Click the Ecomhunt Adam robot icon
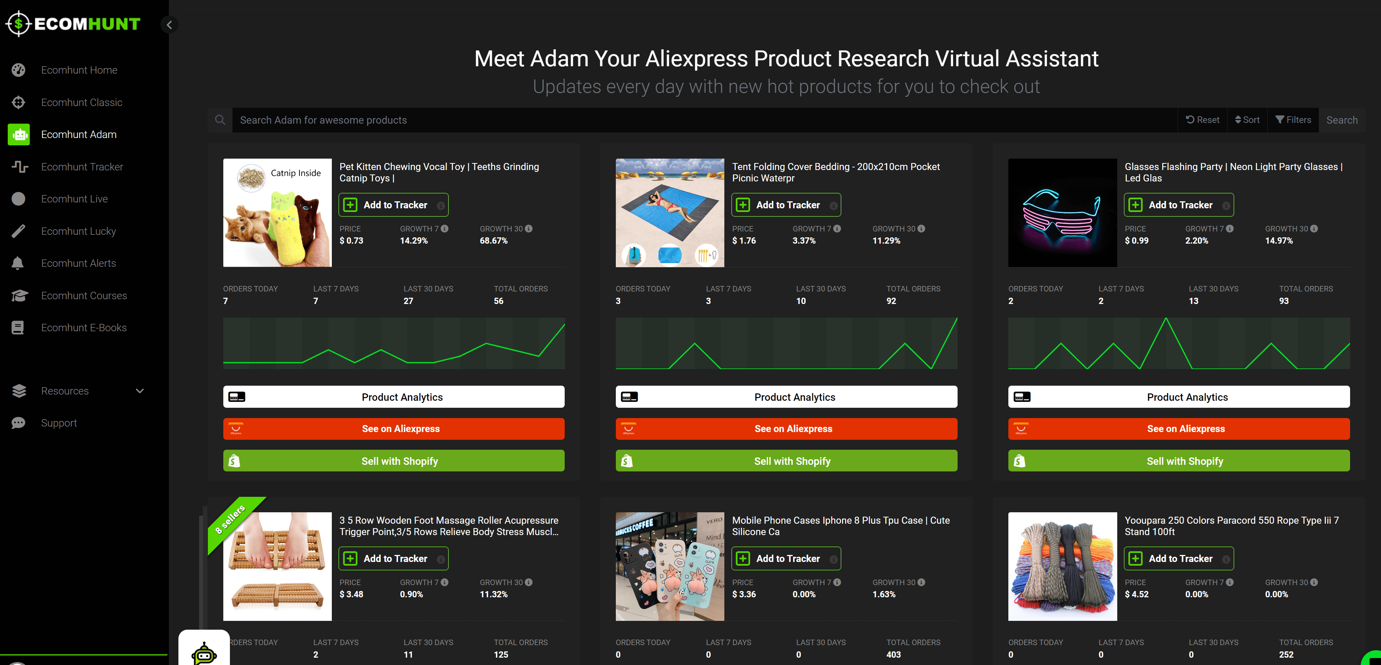 click(19, 135)
